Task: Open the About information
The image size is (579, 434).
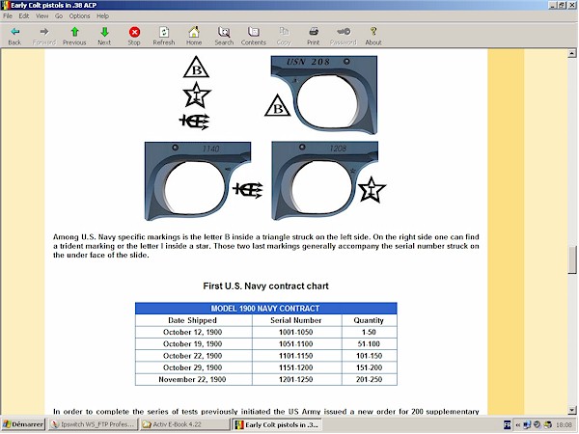Action: tap(373, 36)
